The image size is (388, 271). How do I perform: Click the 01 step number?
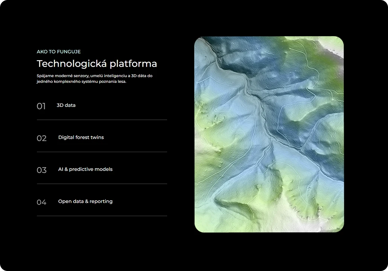click(41, 106)
